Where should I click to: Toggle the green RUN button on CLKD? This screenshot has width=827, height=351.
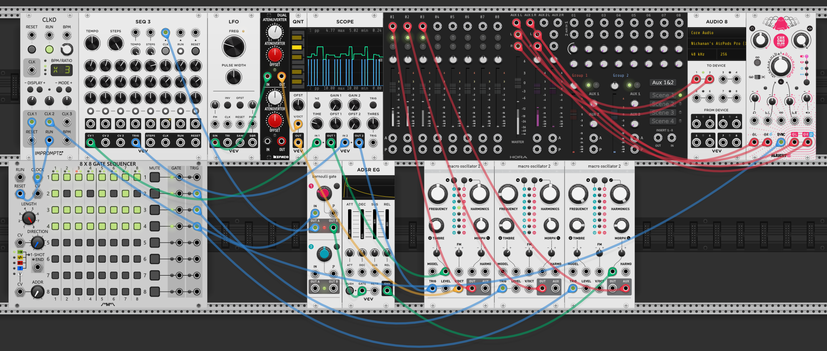click(49, 50)
